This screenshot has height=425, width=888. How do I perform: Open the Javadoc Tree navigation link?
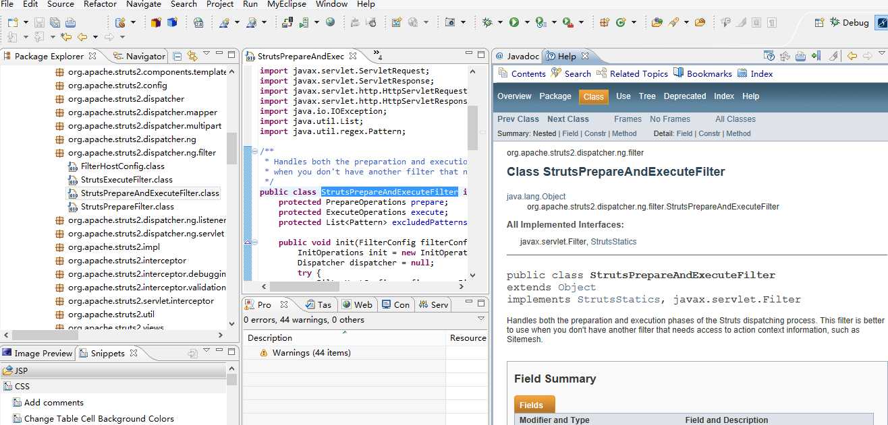click(x=647, y=96)
